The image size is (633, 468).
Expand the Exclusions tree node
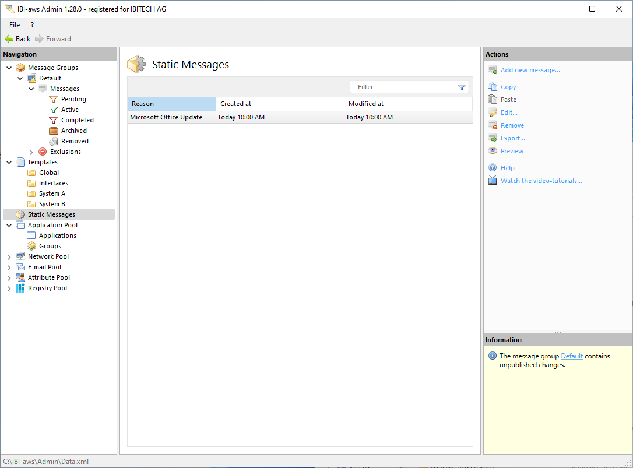pos(31,152)
